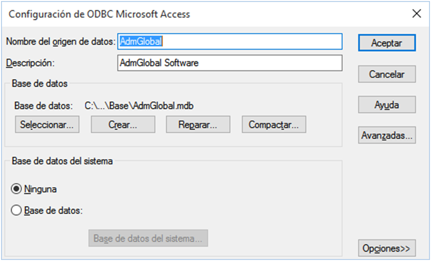The height and width of the screenshot is (261, 431).
Task: Click Crear... to create a database
Action: coord(123,124)
